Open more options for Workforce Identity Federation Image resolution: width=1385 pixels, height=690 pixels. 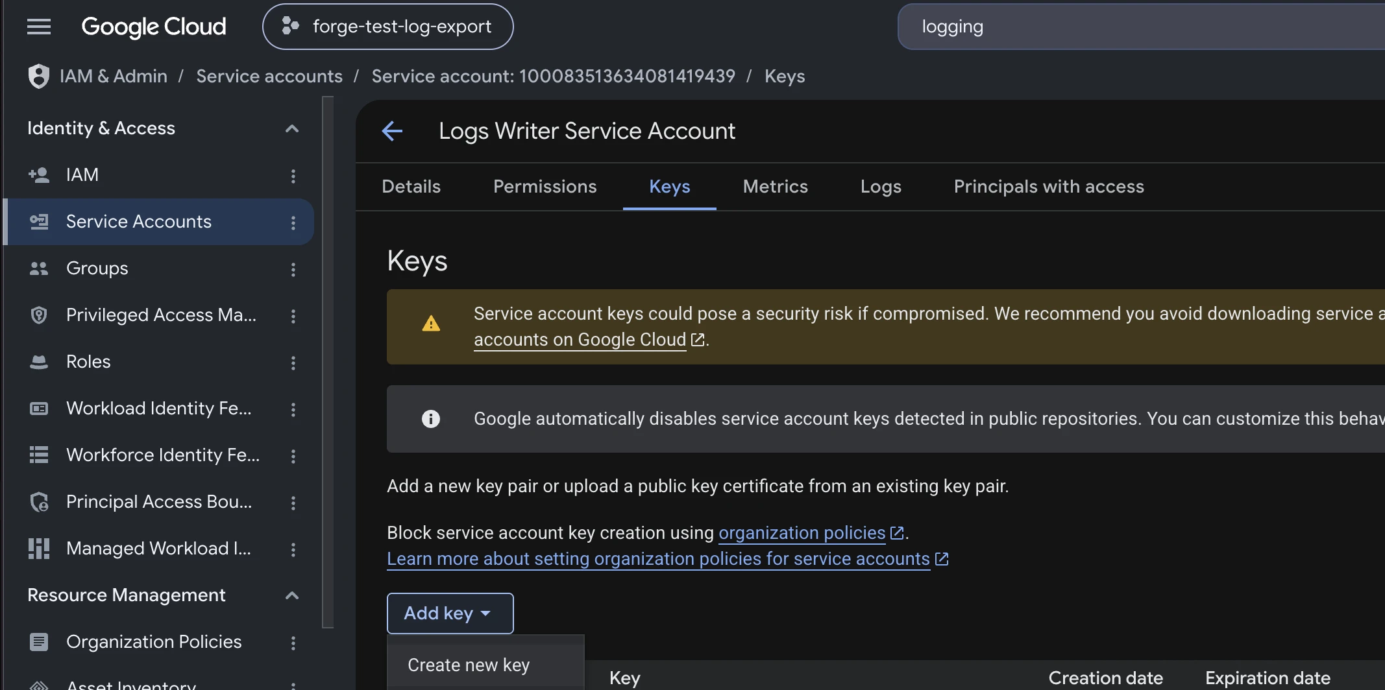point(293,456)
